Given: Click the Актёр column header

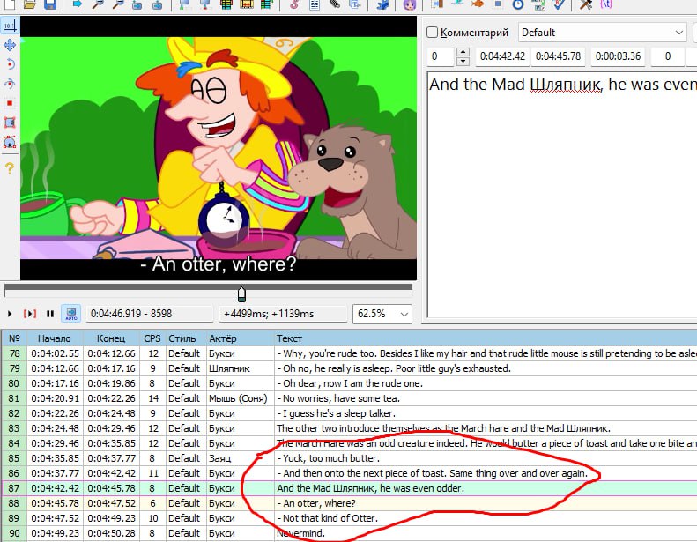Looking at the screenshot, I should [240, 338].
